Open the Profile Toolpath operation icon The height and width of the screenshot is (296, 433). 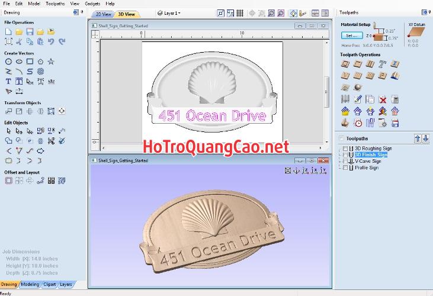point(345,64)
